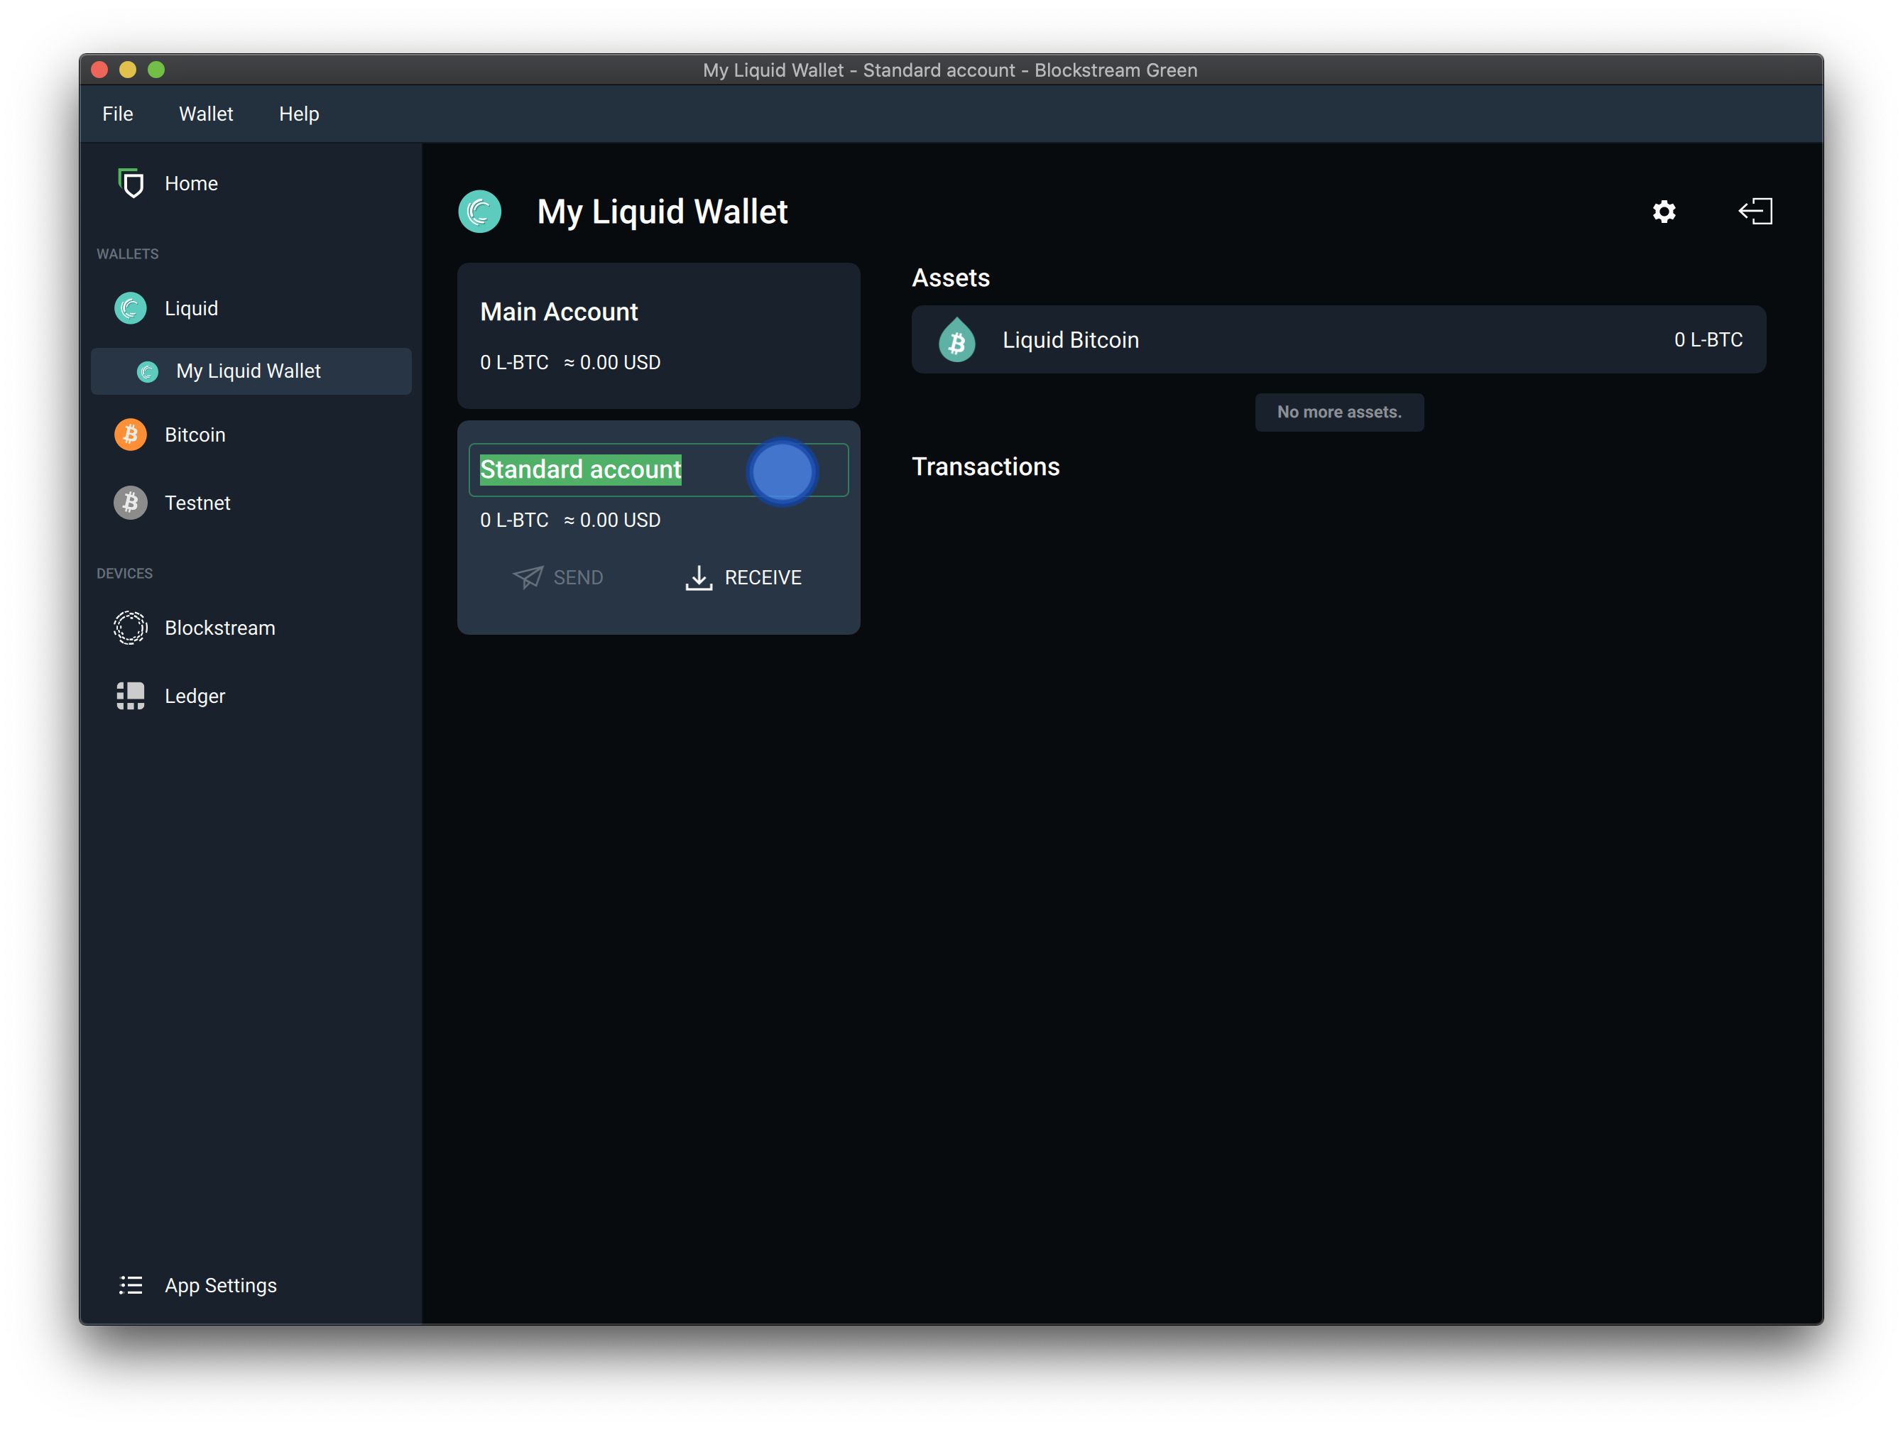Click the '0 L-BTC' Liquid Bitcoin balance
The image size is (1903, 1430).
click(1708, 340)
